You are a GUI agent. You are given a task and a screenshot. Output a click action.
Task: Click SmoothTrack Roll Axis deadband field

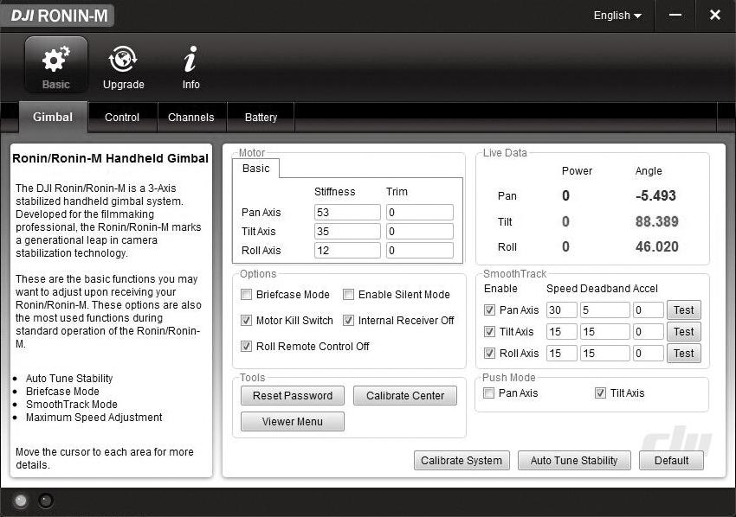605,353
